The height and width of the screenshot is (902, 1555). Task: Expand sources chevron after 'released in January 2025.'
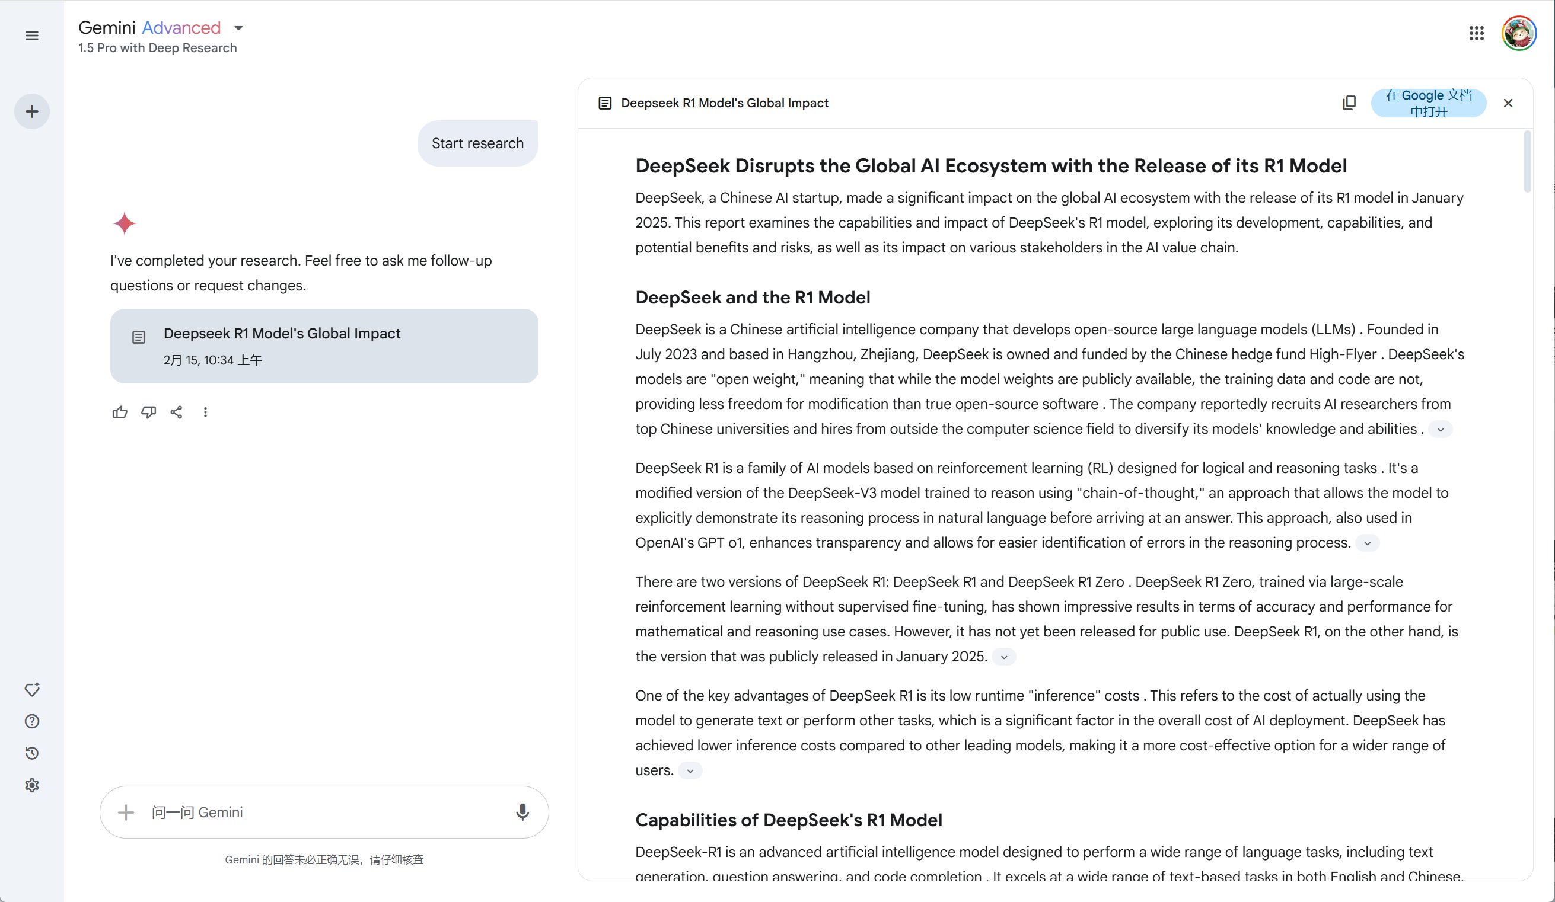coord(1004,657)
